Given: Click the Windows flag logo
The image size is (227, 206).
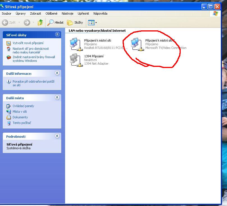Looking at the screenshot, I should click(215, 13).
